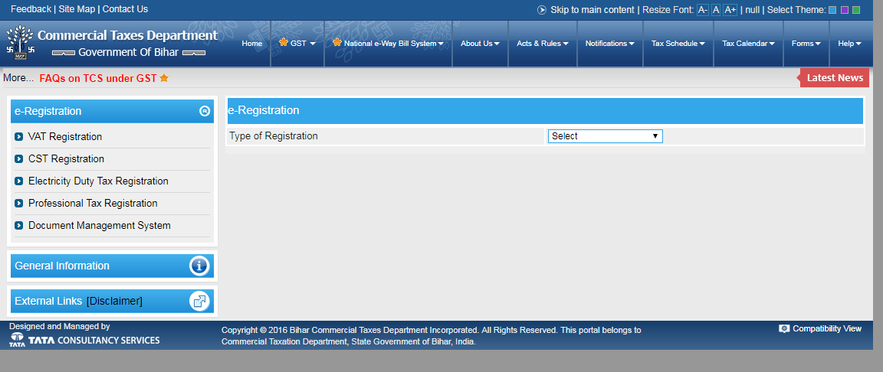This screenshot has height=372, width=883.
Task: Click the External Links arrow icon
Action: point(199,301)
